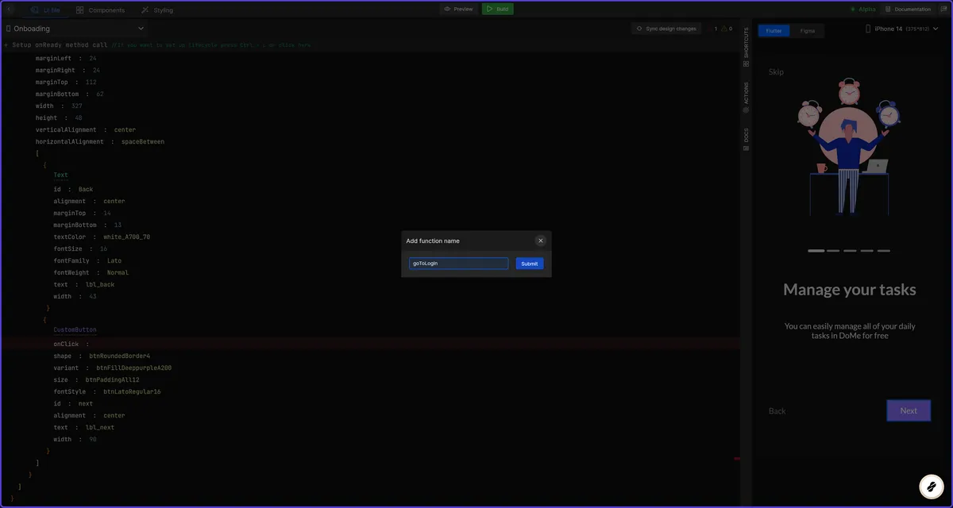Click the goToLogin function name input field
Screen dimensions: 953x508
tap(458, 263)
